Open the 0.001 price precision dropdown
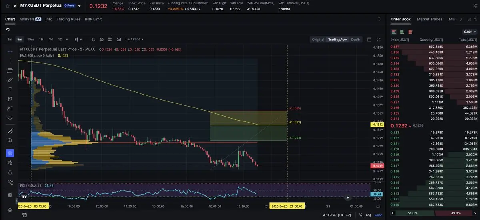The height and width of the screenshot is (220, 480). click(469, 32)
